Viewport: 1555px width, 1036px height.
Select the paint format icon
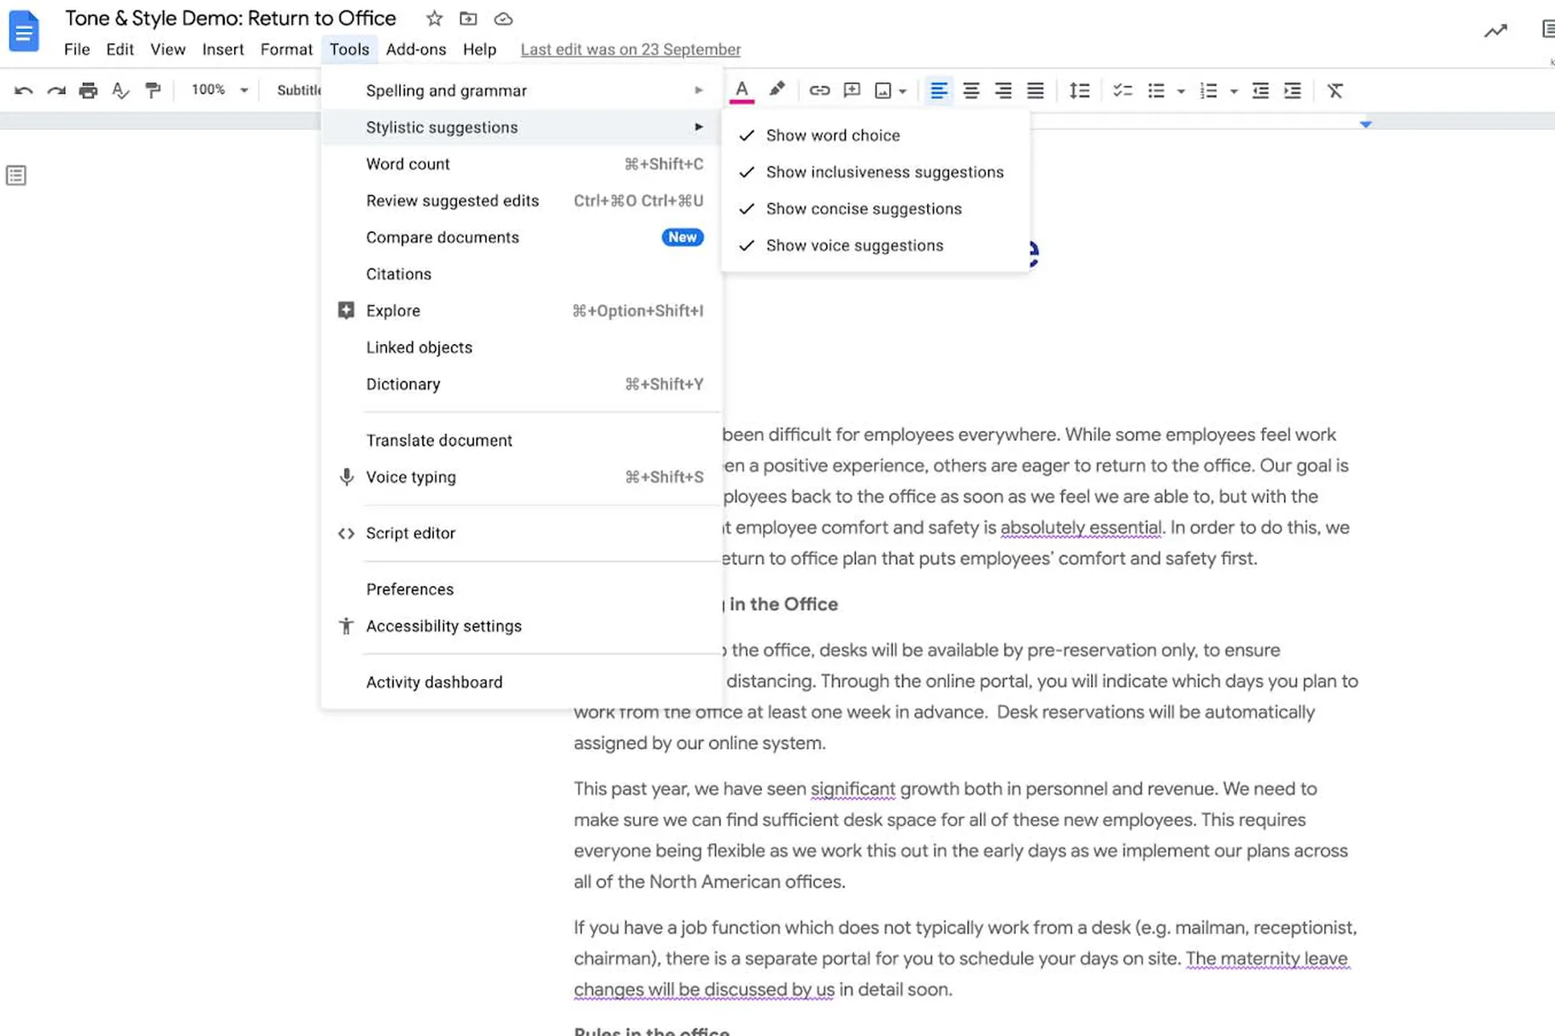click(153, 91)
